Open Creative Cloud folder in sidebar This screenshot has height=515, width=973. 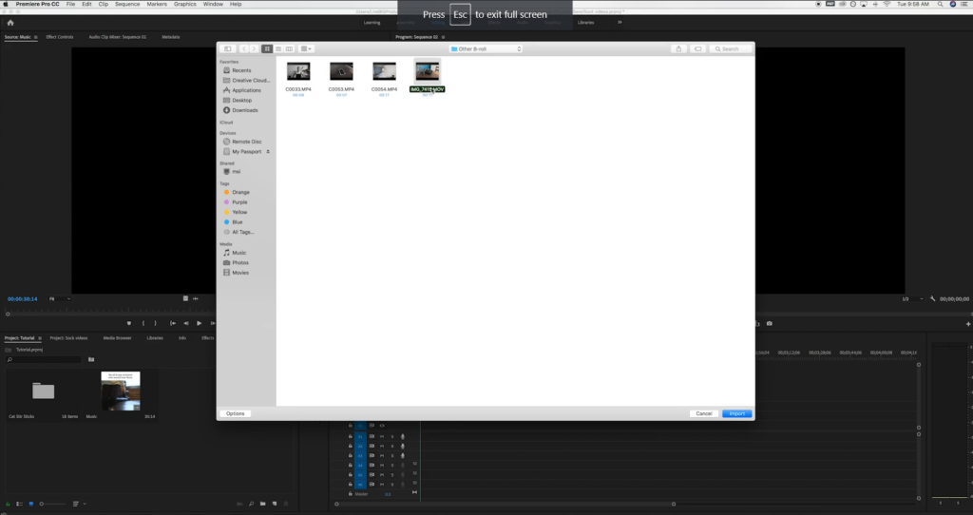pyautogui.click(x=246, y=80)
